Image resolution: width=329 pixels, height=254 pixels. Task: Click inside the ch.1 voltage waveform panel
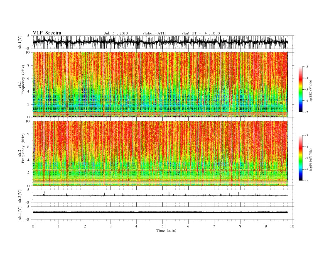click(x=163, y=42)
